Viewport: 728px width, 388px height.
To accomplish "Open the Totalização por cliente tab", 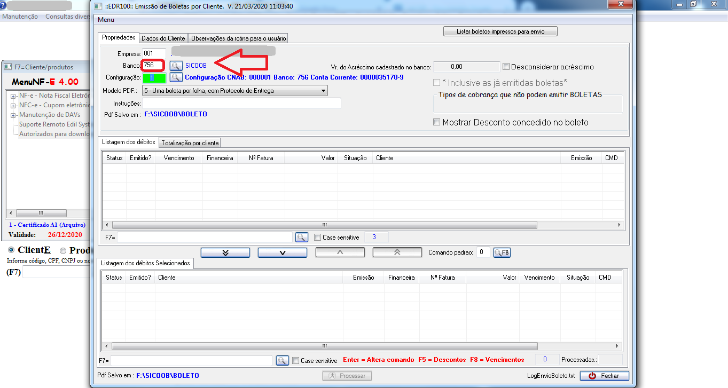I will (x=190, y=143).
